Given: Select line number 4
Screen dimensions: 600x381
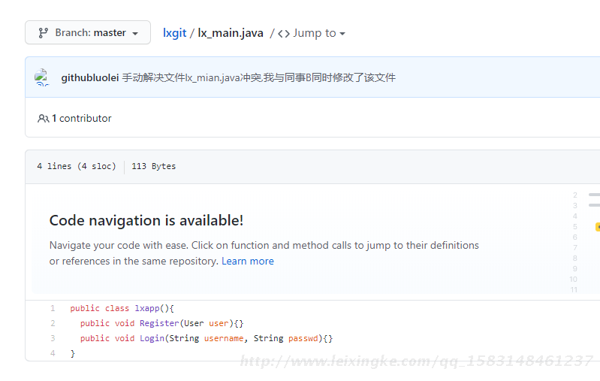Looking at the screenshot, I should pyautogui.click(x=53, y=353).
